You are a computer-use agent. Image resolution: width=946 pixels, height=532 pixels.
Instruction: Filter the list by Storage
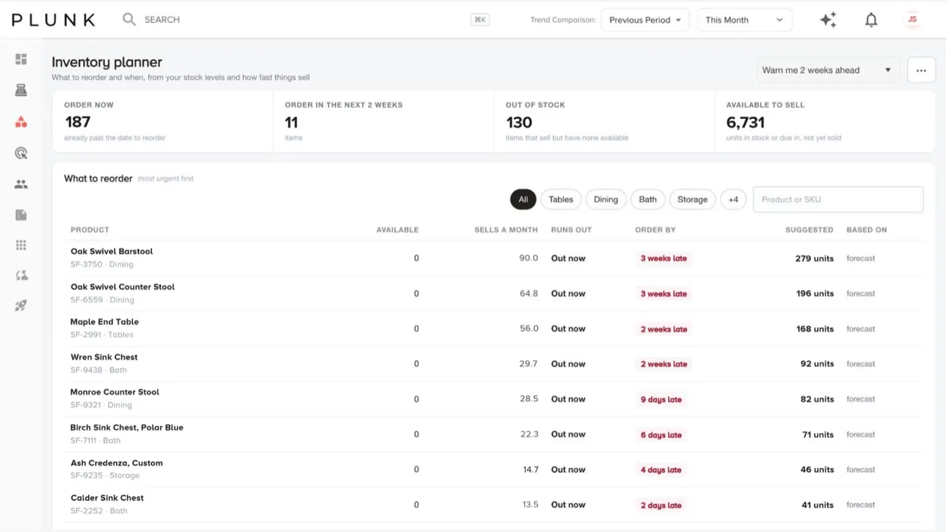pos(693,199)
